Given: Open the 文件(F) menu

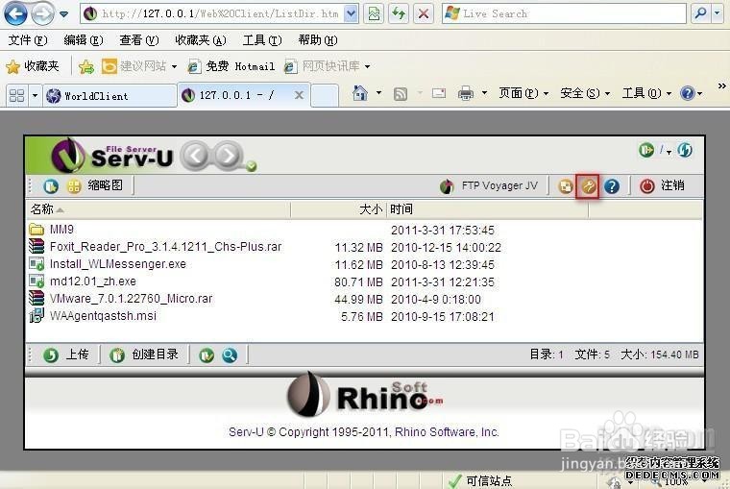Looking at the screenshot, I should (x=28, y=40).
